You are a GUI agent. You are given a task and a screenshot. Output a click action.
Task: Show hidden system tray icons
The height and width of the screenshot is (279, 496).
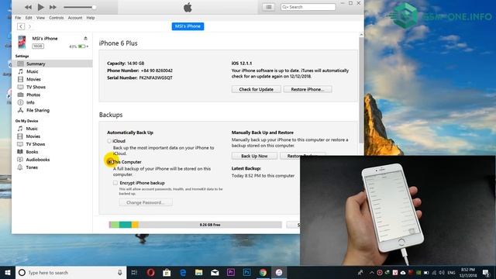(372, 272)
